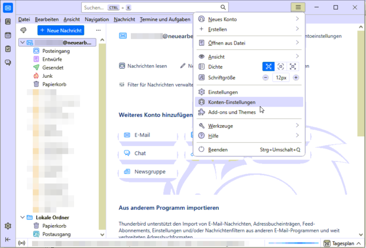Screen dimensions: 366x248
Task: Open the Mail space icon
Action: pyautogui.click(x=8, y=8)
